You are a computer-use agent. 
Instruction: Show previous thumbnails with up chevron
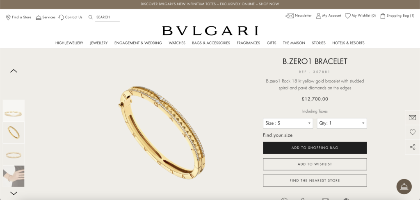14,71
